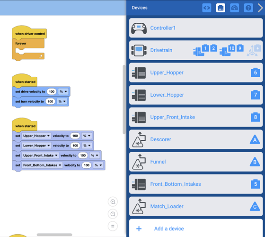Click the port 6 badge for Upper_Hopper
265x237 pixels.
coord(256,73)
